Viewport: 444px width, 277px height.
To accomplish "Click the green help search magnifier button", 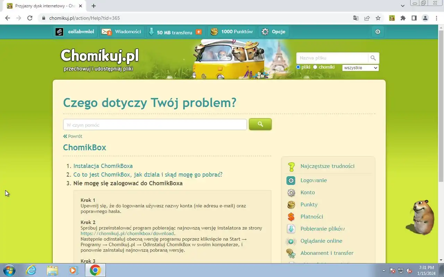I will pos(260,124).
